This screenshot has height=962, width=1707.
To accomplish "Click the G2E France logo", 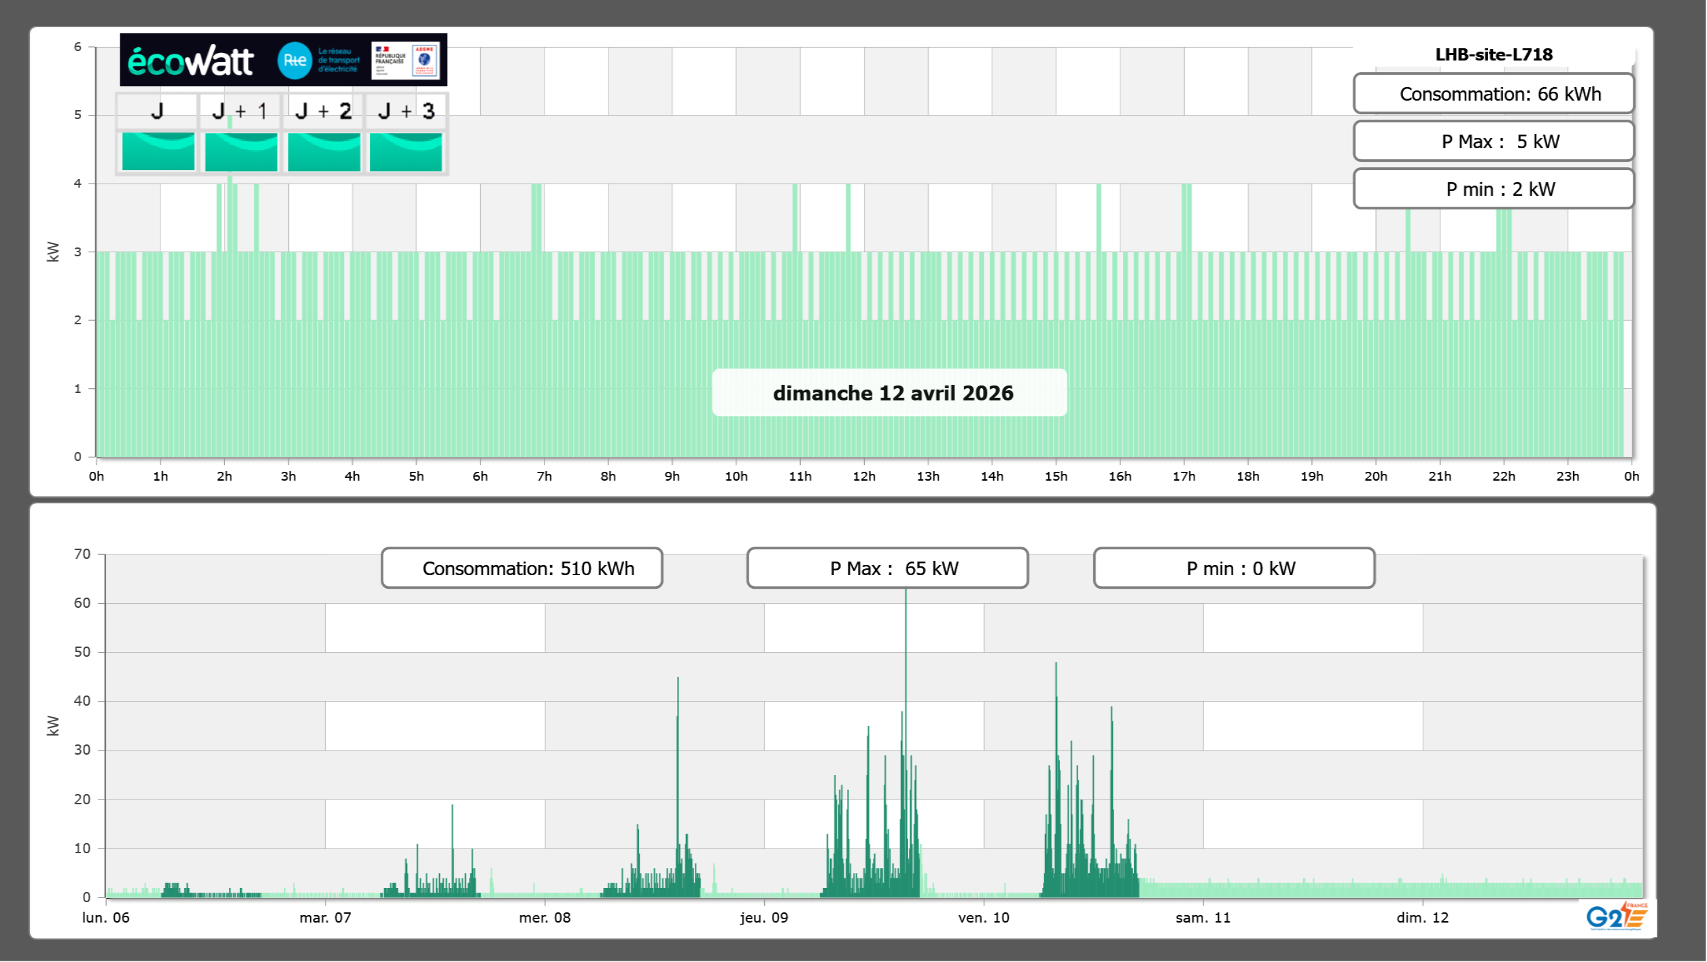I will (x=1616, y=916).
